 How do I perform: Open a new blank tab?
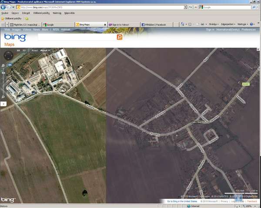(x=176, y=25)
